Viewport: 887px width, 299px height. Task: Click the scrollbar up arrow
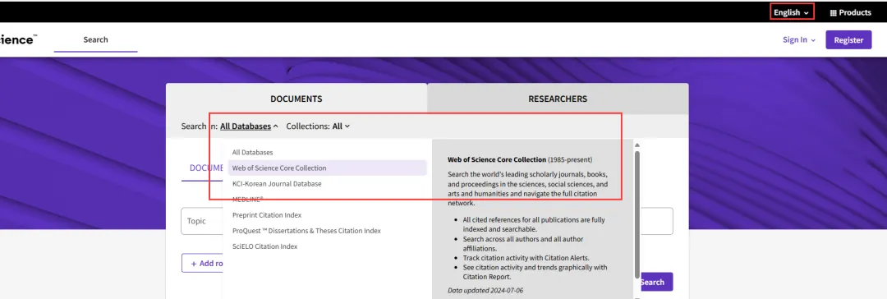pos(637,145)
